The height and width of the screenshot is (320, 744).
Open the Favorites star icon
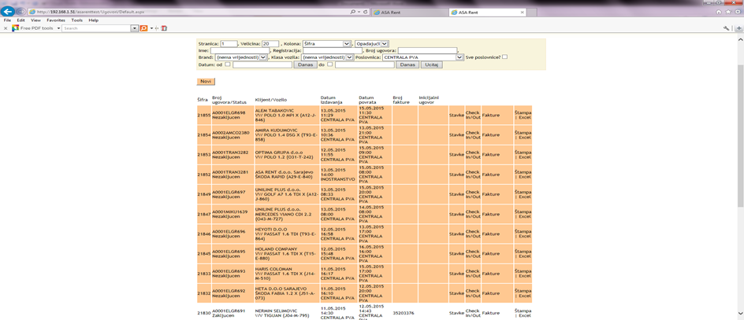point(727,12)
